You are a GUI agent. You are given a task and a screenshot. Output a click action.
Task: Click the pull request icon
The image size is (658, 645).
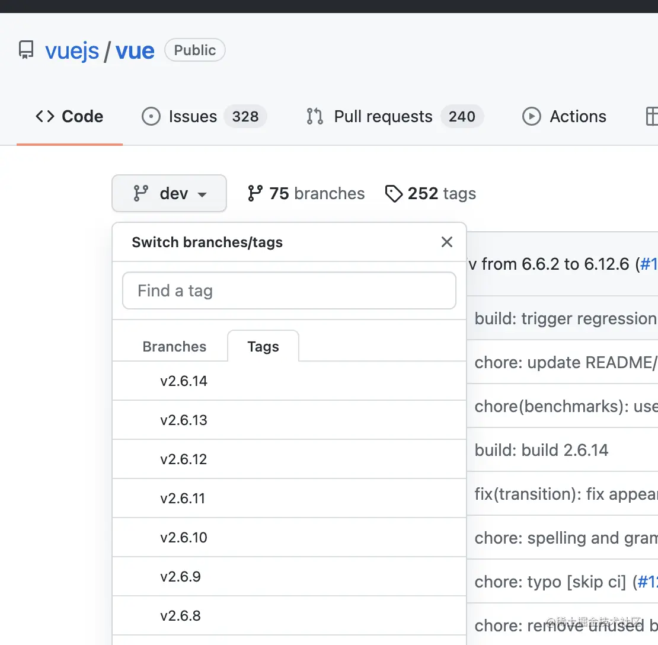(x=315, y=116)
